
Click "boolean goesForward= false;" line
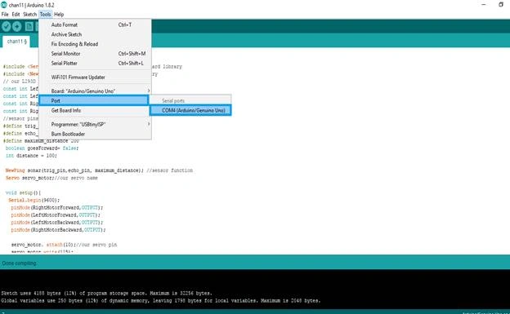pyautogui.click(x=42, y=148)
